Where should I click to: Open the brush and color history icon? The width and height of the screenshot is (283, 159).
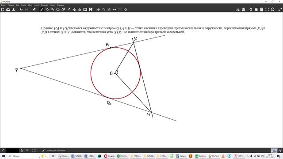(x=238, y=9)
